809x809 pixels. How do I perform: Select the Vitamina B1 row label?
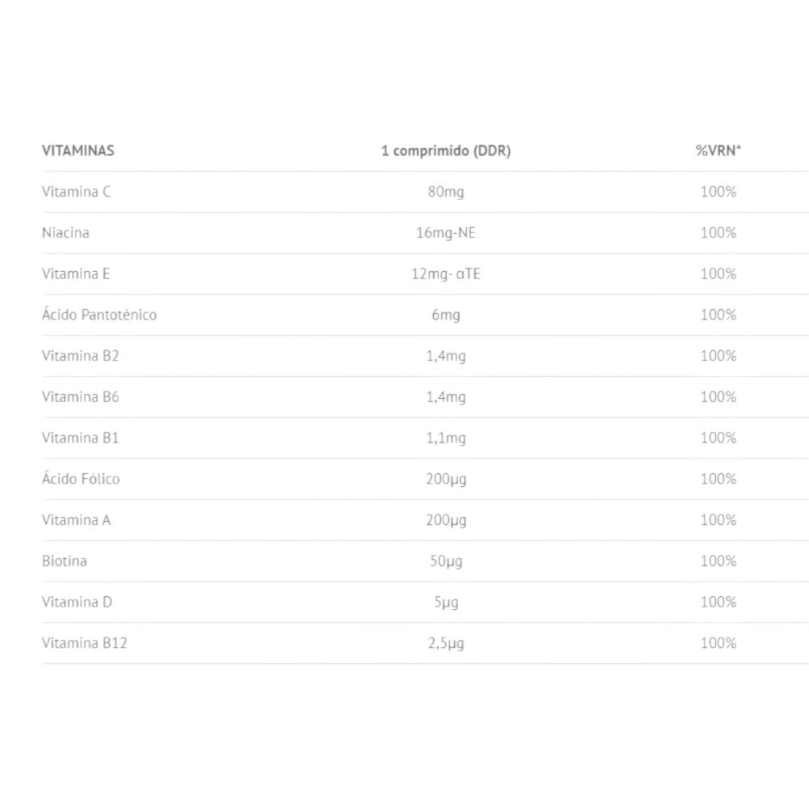pos(80,438)
